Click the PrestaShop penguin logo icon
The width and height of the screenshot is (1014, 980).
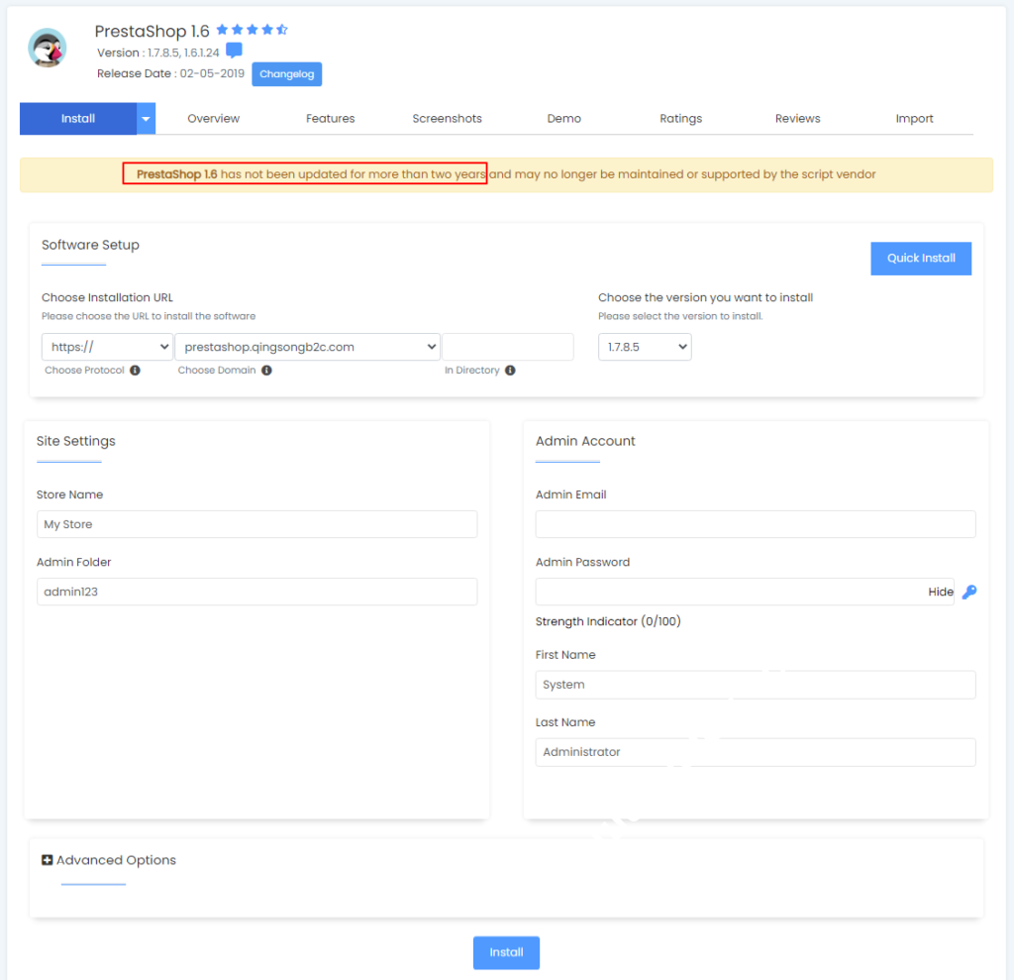pyautogui.click(x=47, y=48)
